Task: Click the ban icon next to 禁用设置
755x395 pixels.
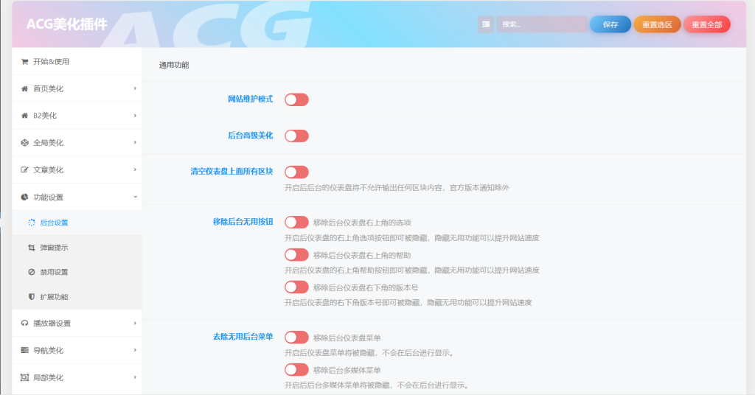Action: [x=31, y=272]
